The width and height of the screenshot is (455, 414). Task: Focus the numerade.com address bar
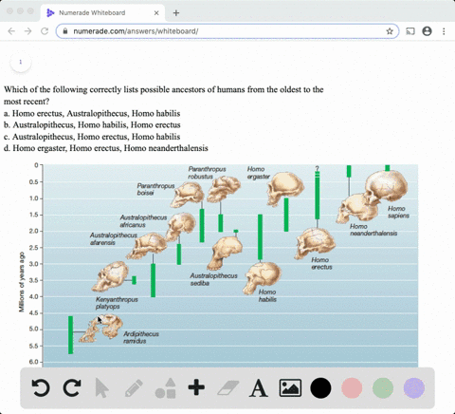tap(227, 31)
